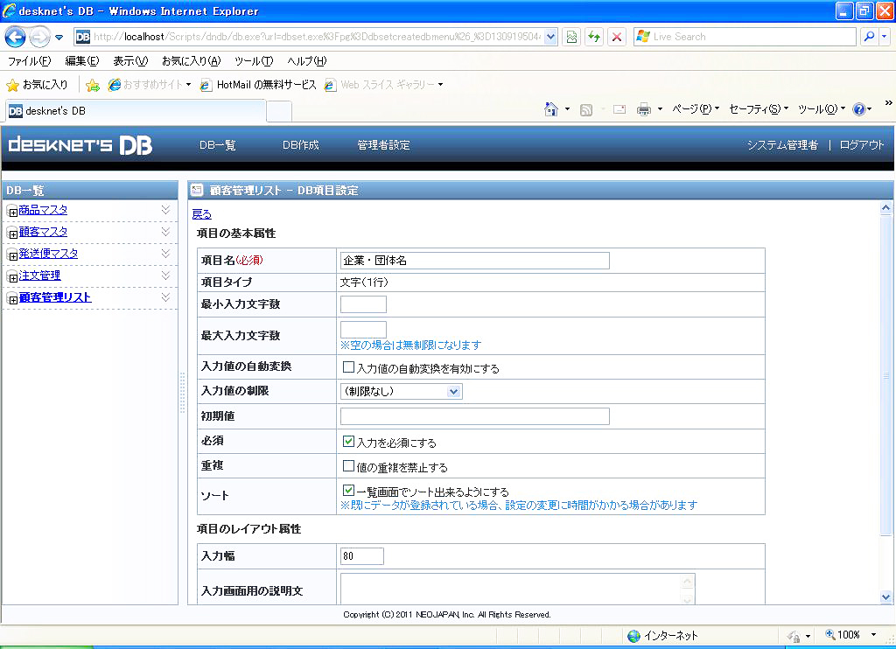Click the printer icon in command bar
This screenshot has width=896, height=649.
(x=644, y=109)
